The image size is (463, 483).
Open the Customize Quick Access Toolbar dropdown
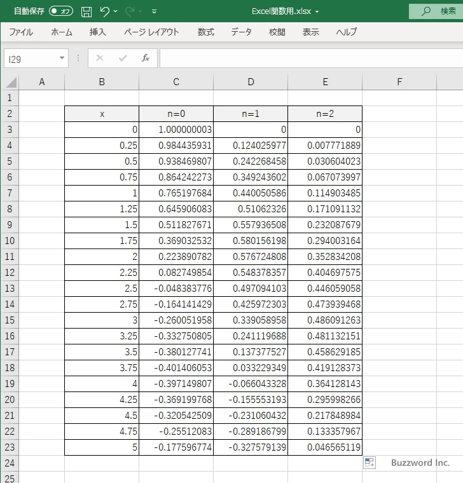154,11
